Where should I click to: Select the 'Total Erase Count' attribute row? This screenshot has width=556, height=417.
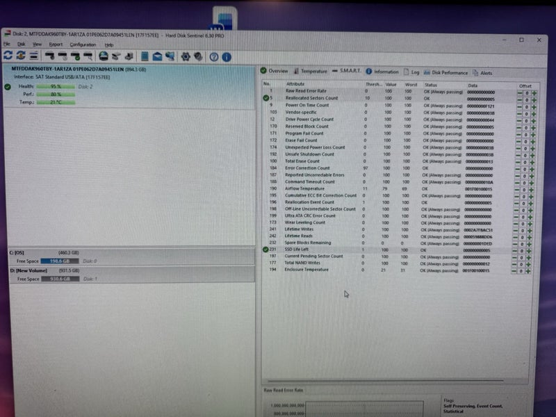tap(397, 161)
